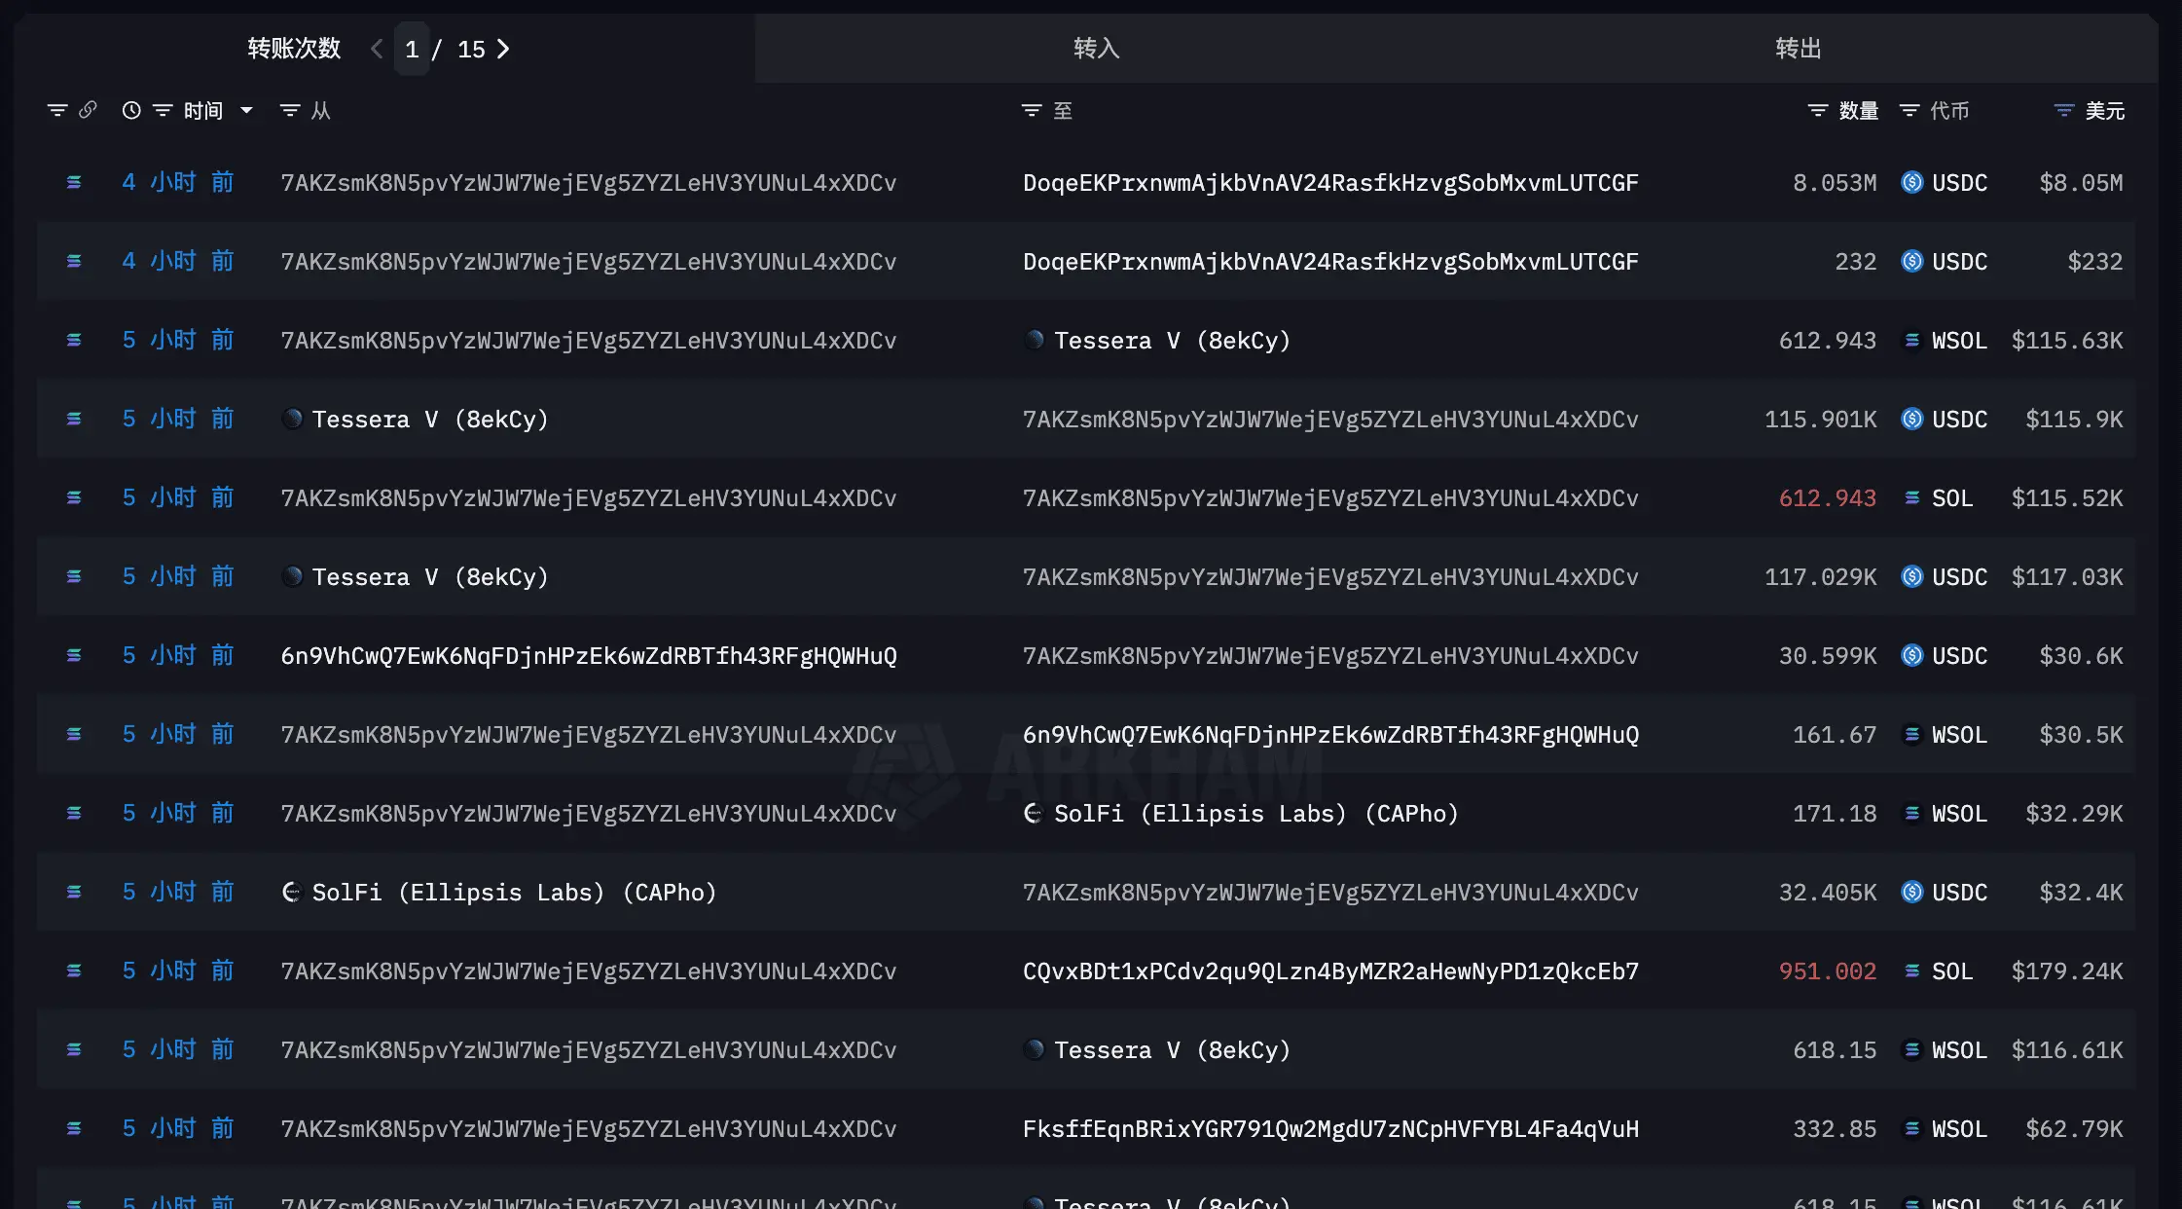Open Tessera V sender in 115.901K USDC row
Screen dimensions: 2182x1209
429,420
